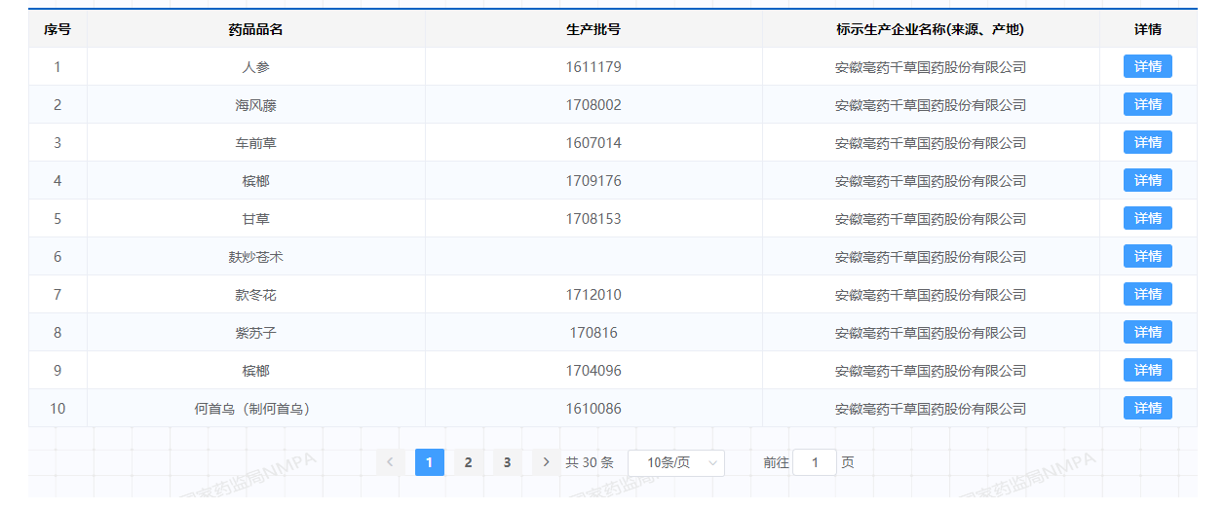Go to the previous page arrow
This screenshot has width=1224, height=510.
tap(390, 462)
